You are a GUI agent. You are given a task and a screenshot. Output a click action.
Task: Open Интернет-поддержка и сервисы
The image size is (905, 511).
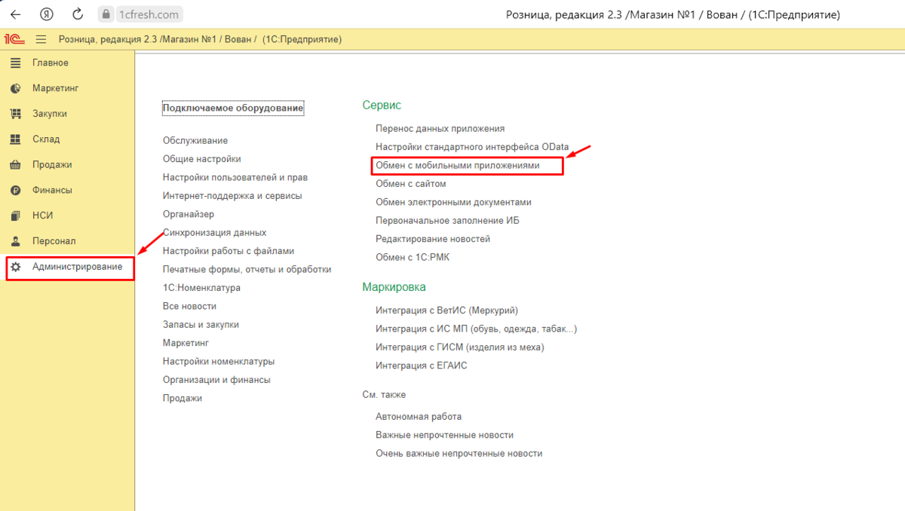232,196
